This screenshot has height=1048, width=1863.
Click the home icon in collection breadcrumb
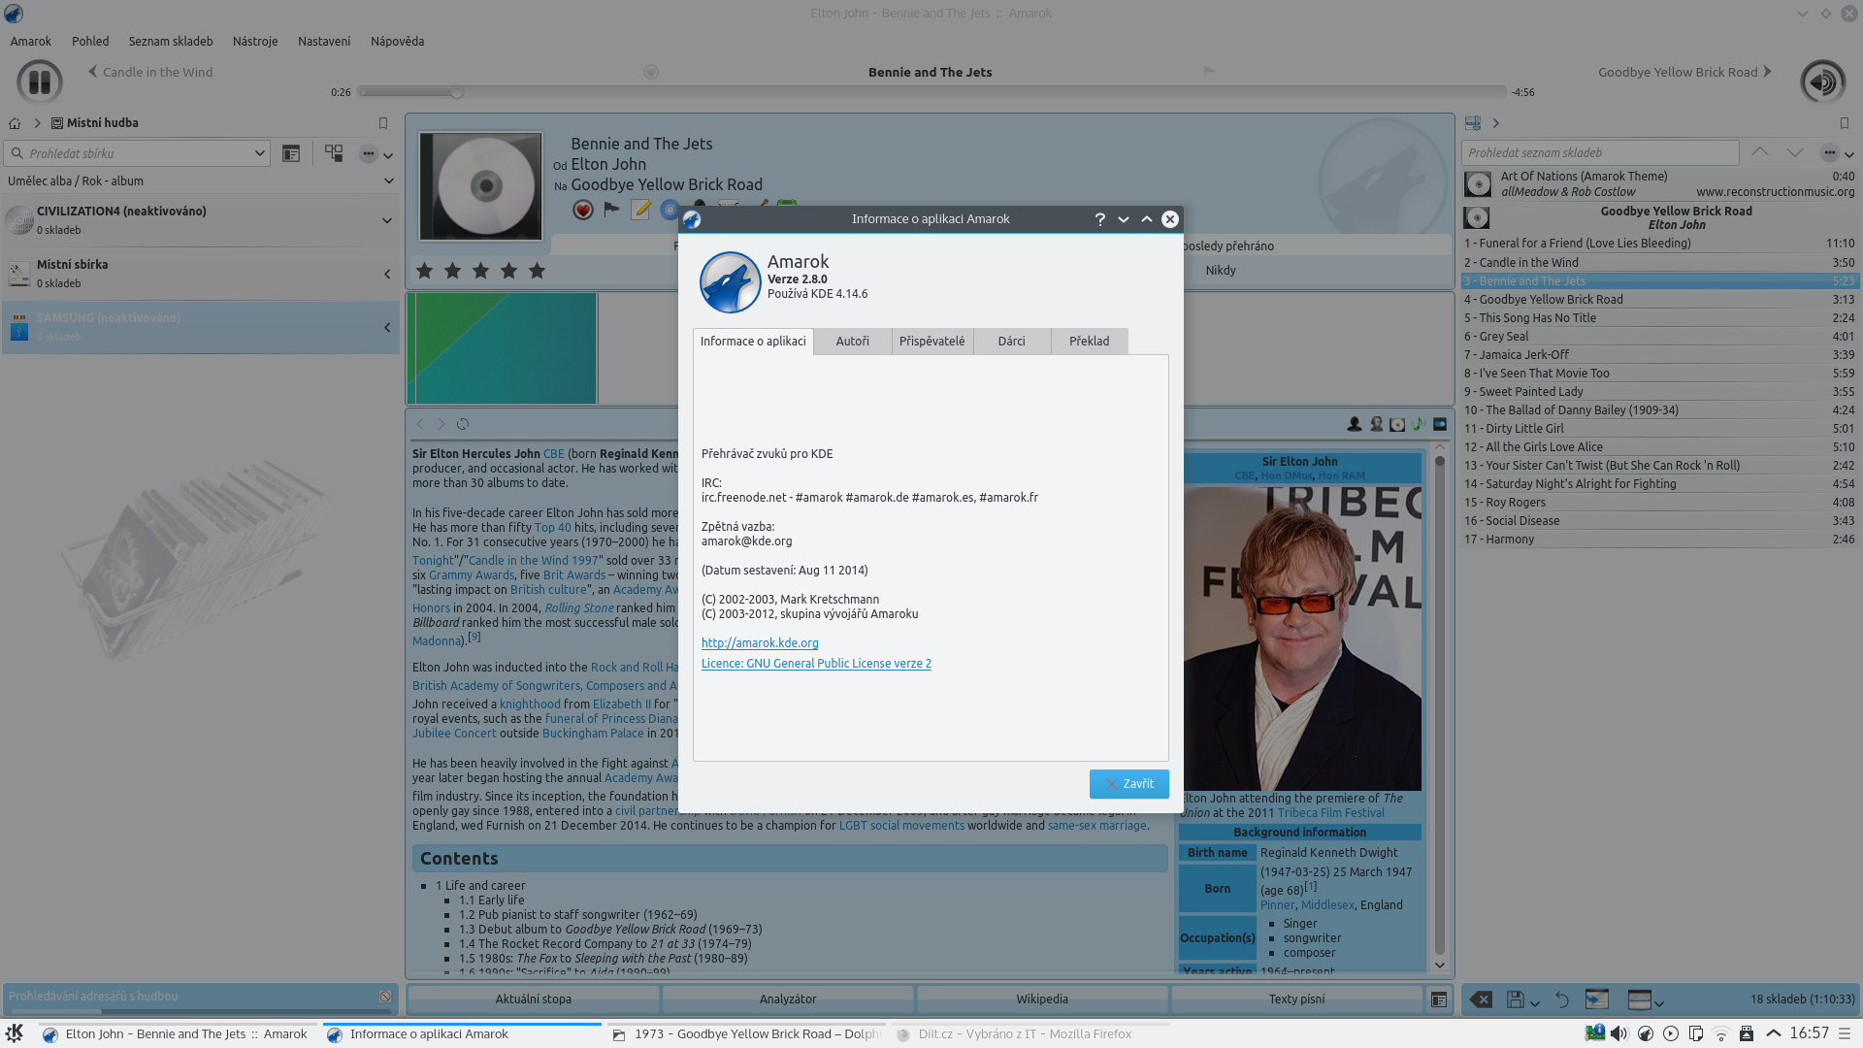[x=15, y=123]
